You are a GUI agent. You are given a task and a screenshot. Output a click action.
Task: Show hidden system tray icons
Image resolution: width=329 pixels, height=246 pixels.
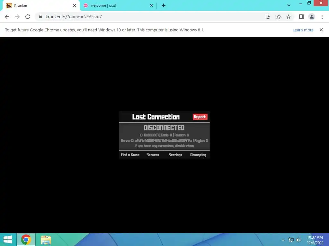pyautogui.click(x=283, y=240)
